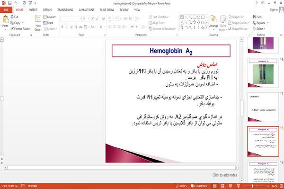The width and height of the screenshot is (284, 189).
Task: Click Convert to SmartArt button
Action: (162, 29)
